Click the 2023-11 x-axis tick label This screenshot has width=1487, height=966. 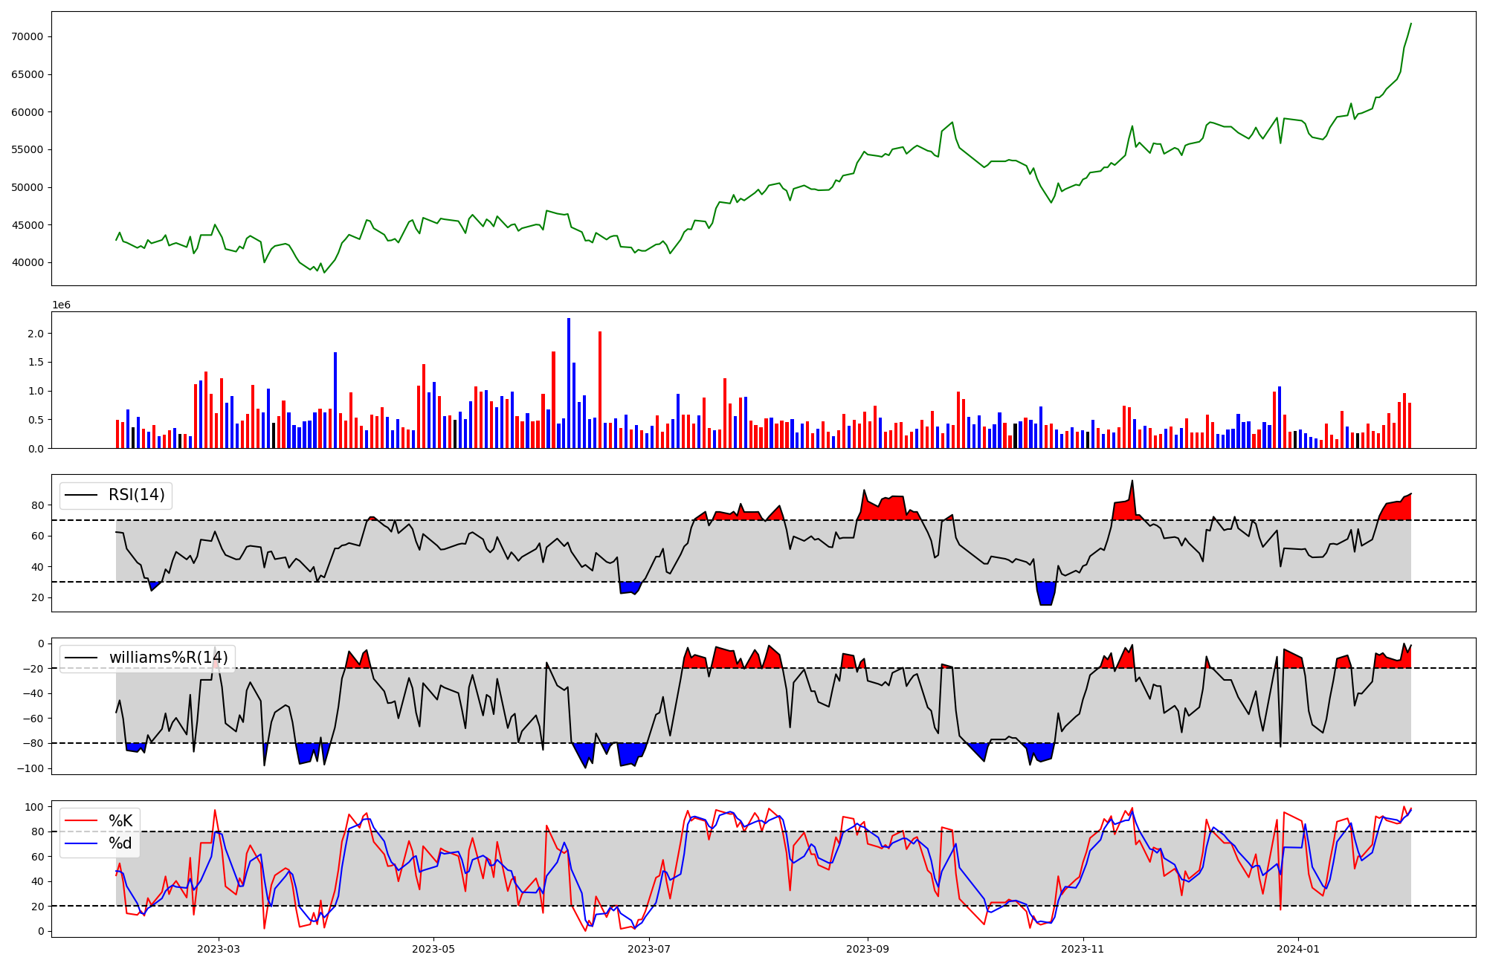point(1083,949)
